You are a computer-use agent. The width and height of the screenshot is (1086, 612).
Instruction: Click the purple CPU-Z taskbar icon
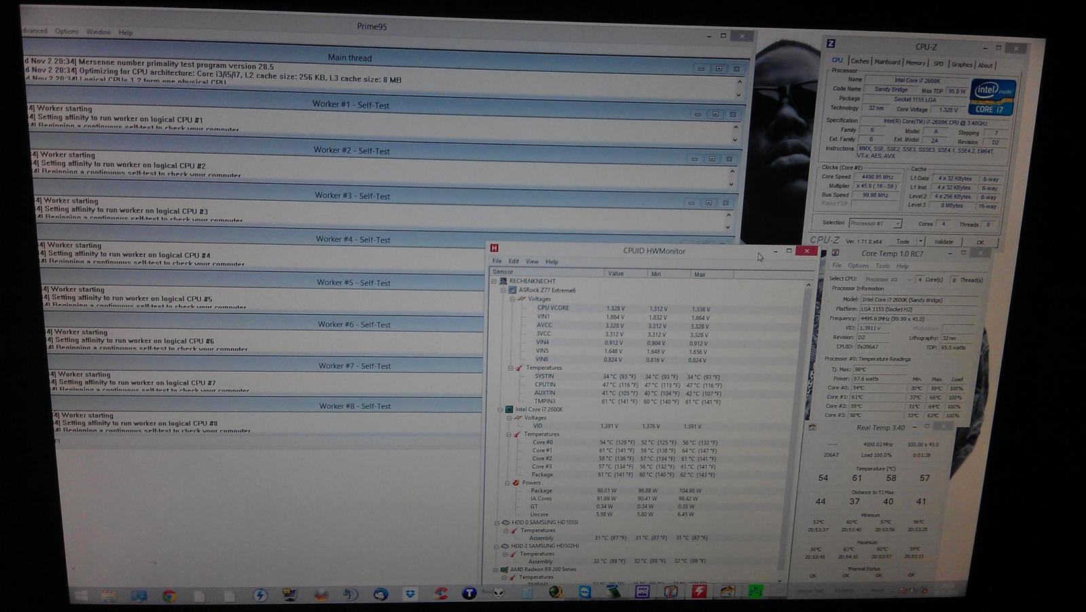point(642,592)
